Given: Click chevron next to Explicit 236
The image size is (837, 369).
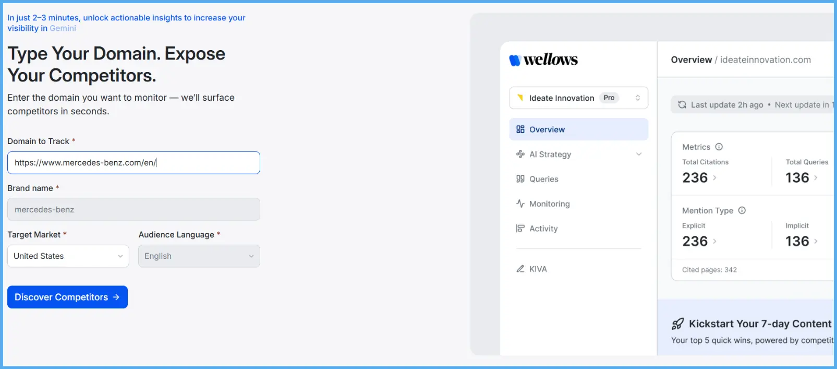Looking at the screenshot, I should (714, 241).
